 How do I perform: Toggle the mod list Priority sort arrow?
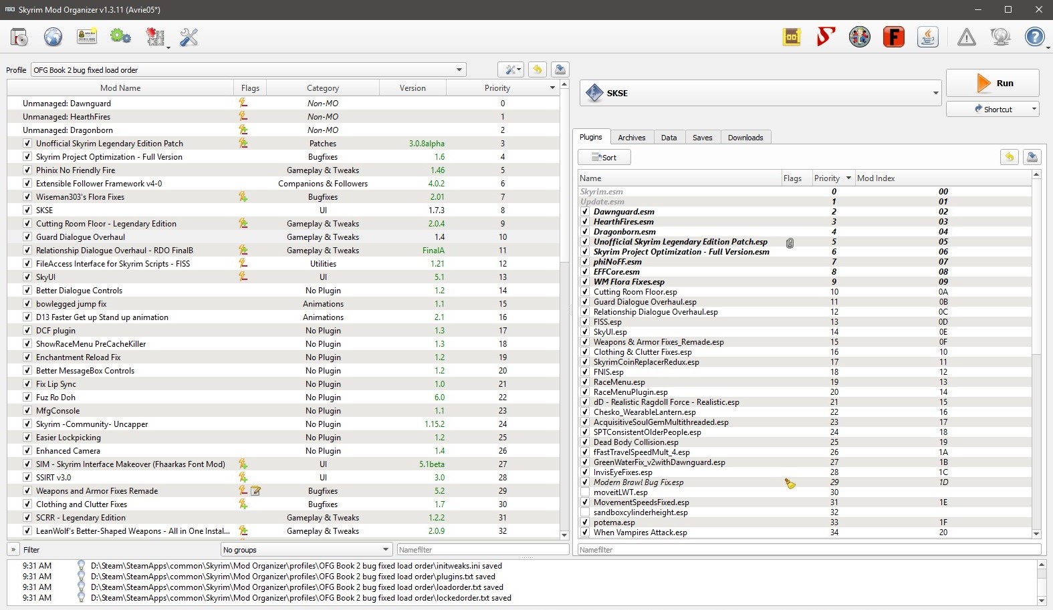552,88
